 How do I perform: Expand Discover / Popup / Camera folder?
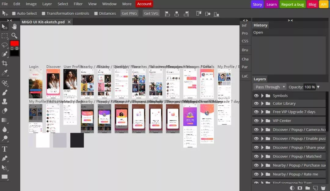pyautogui.click(x=262, y=130)
